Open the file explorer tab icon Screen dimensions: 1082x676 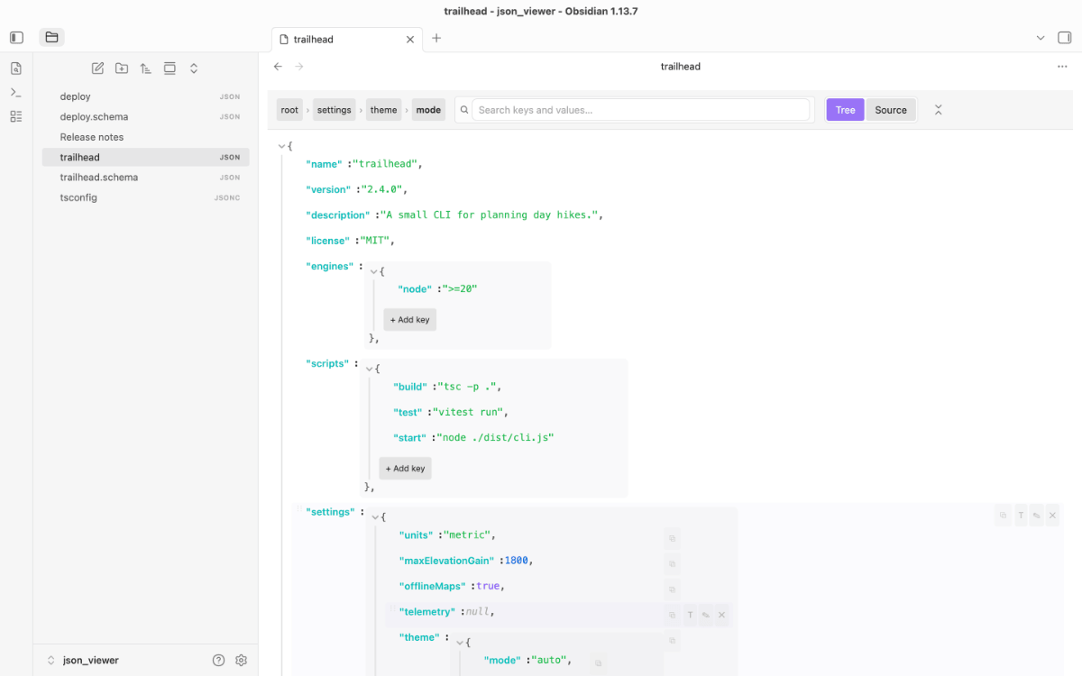pyautogui.click(x=51, y=38)
